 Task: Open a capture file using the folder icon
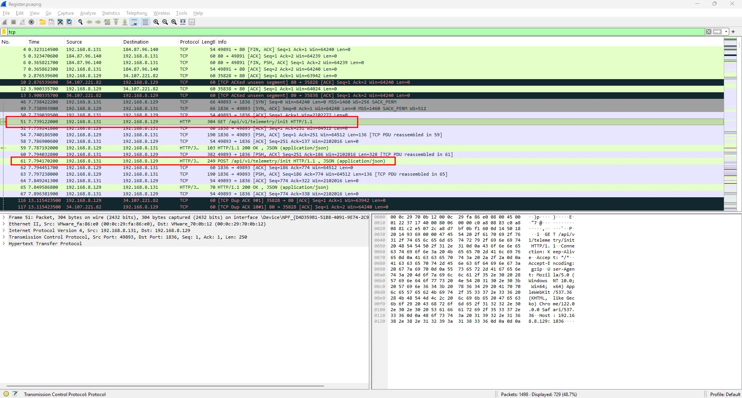click(x=43, y=22)
